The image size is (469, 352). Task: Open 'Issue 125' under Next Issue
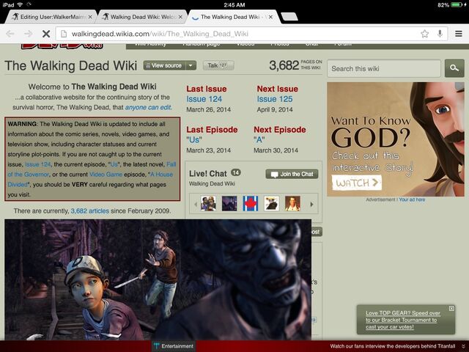click(x=275, y=99)
